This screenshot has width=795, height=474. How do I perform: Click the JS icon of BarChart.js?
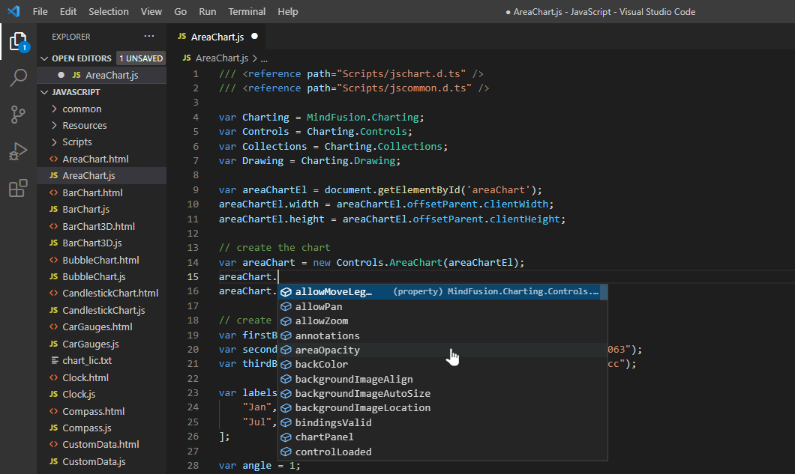(x=54, y=209)
